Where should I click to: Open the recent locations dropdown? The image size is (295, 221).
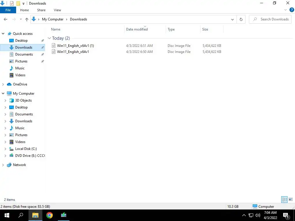21,19
